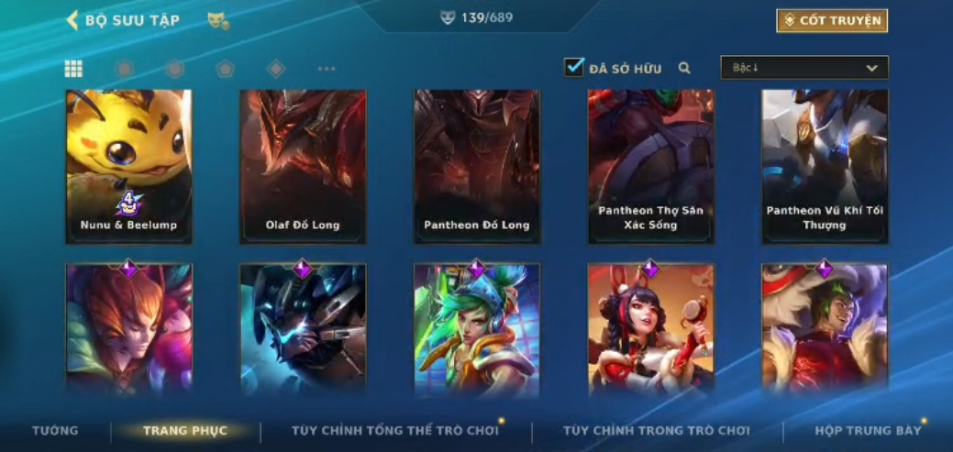The width and height of the screenshot is (953, 452).
Task: Select the all-skins grid filter icon
Action: [x=73, y=69]
